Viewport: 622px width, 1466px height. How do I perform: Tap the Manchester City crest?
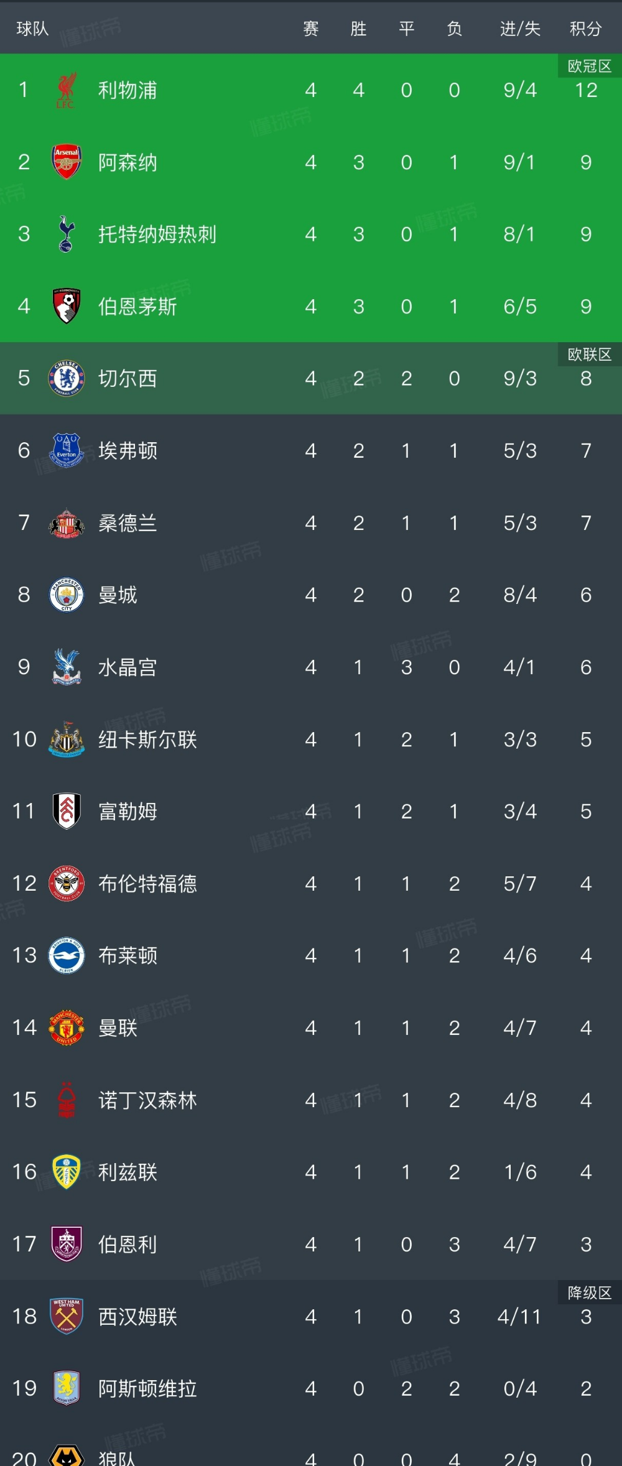point(66,595)
